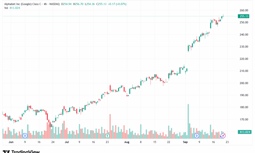Image resolution: width=255 pixels, height=153 pixels.
Task: Click the 813.02 K volume tag on price axis
Action: click(x=245, y=132)
